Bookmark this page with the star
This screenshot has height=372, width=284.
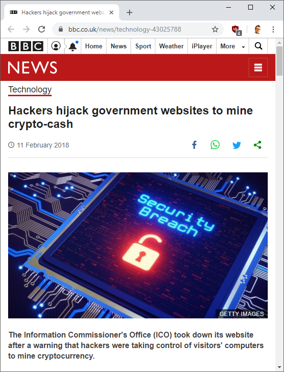(215, 29)
